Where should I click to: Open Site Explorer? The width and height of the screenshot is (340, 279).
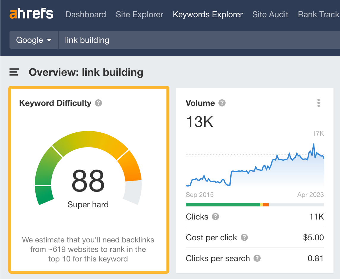[x=139, y=14]
